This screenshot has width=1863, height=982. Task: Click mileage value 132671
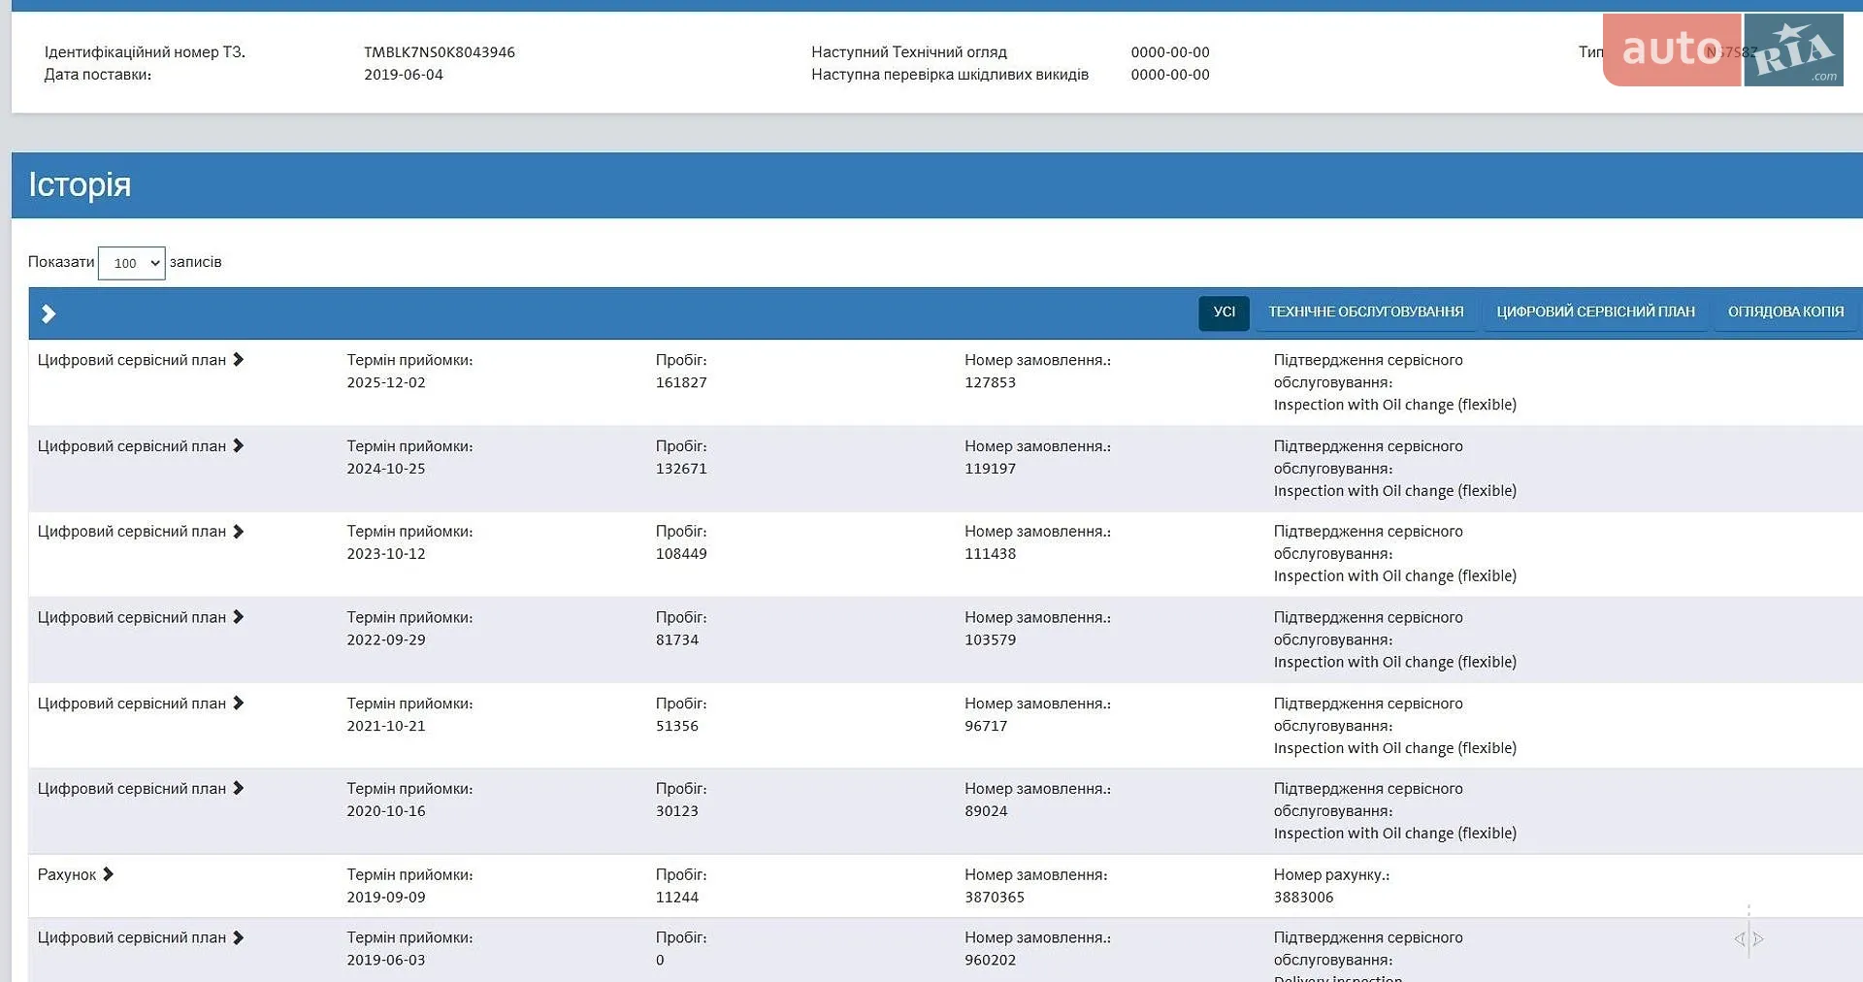tap(681, 469)
